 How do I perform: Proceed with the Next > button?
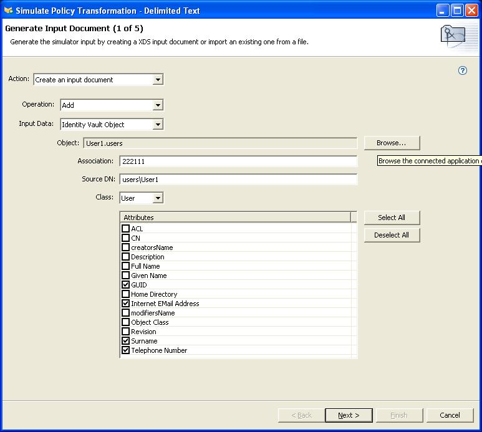[349, 415]
